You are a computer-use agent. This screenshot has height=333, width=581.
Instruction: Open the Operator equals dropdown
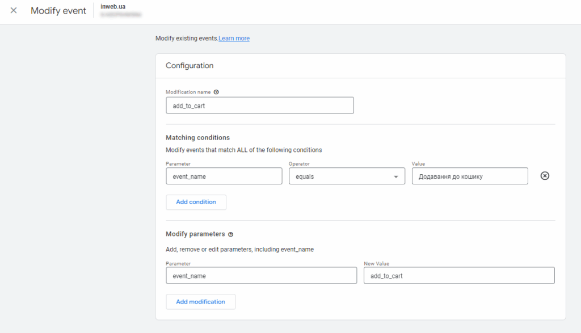click(x=347, y=176)
